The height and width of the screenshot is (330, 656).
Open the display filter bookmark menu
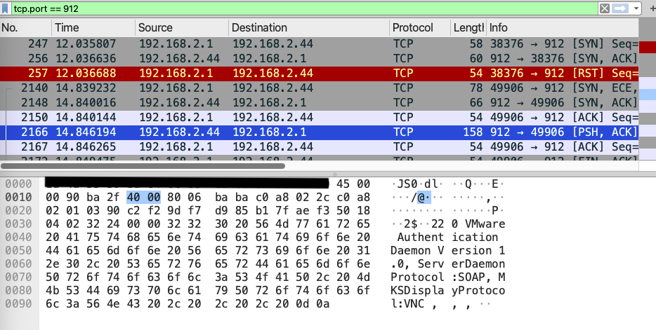tap(6, 9)
